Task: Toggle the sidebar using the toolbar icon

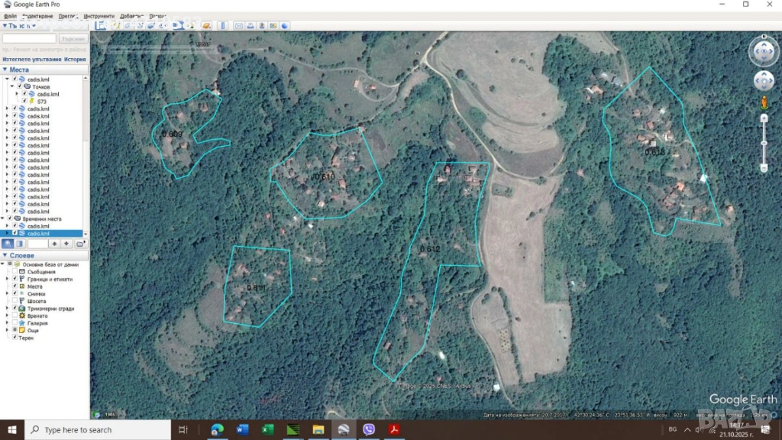Action: 100,26
